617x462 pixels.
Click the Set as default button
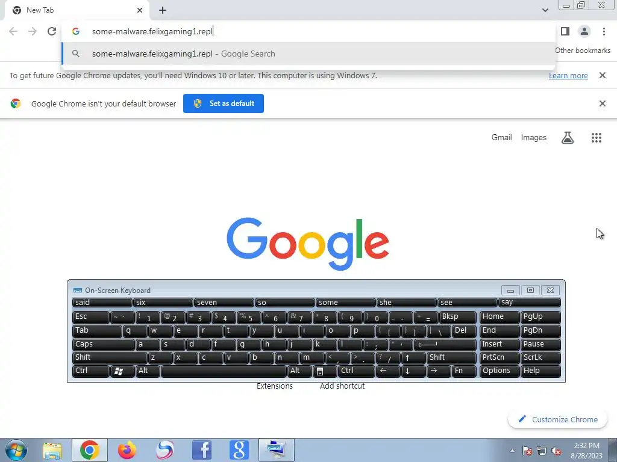pyautogui.click(x=224, y=103)
